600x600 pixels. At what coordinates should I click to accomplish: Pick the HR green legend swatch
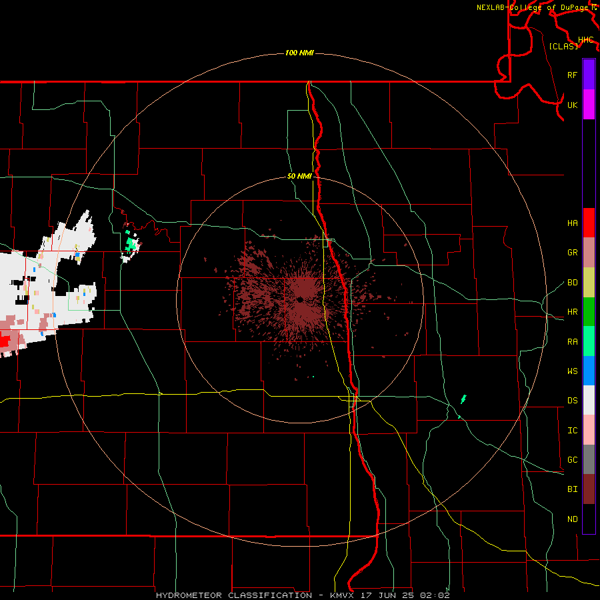tap(589, 311)
